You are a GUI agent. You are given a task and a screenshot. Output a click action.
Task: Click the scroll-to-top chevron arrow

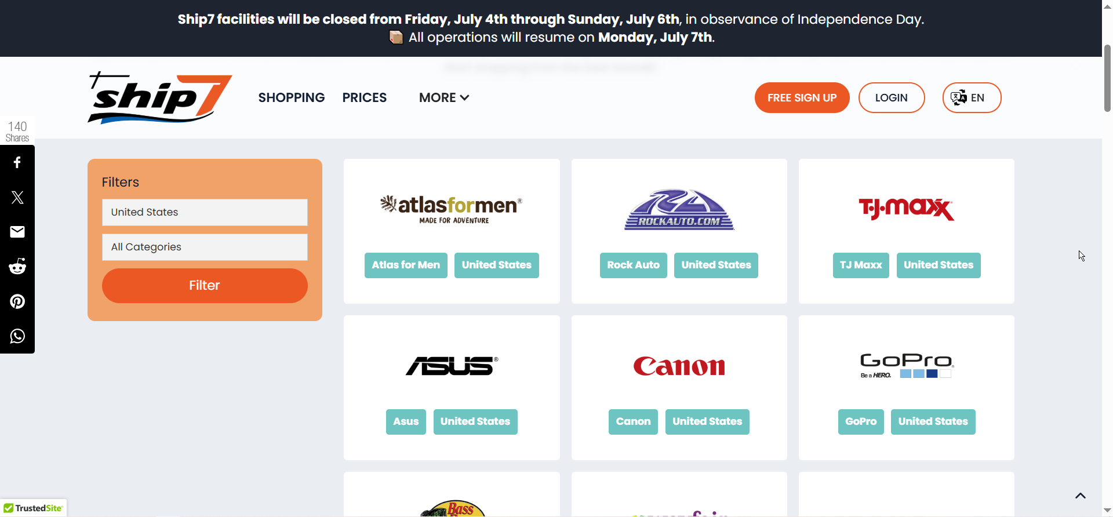(x=1081, y=496)
